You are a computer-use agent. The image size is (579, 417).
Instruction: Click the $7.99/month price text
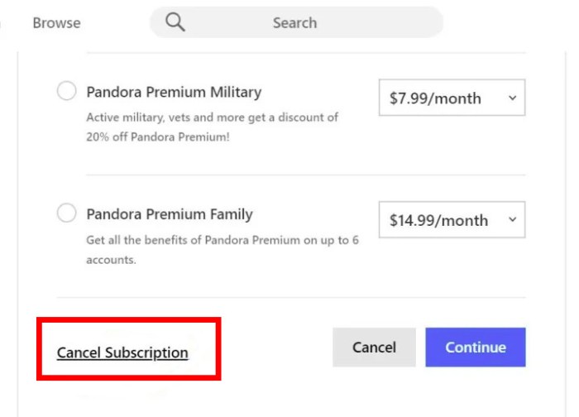(x=435, y=98)
